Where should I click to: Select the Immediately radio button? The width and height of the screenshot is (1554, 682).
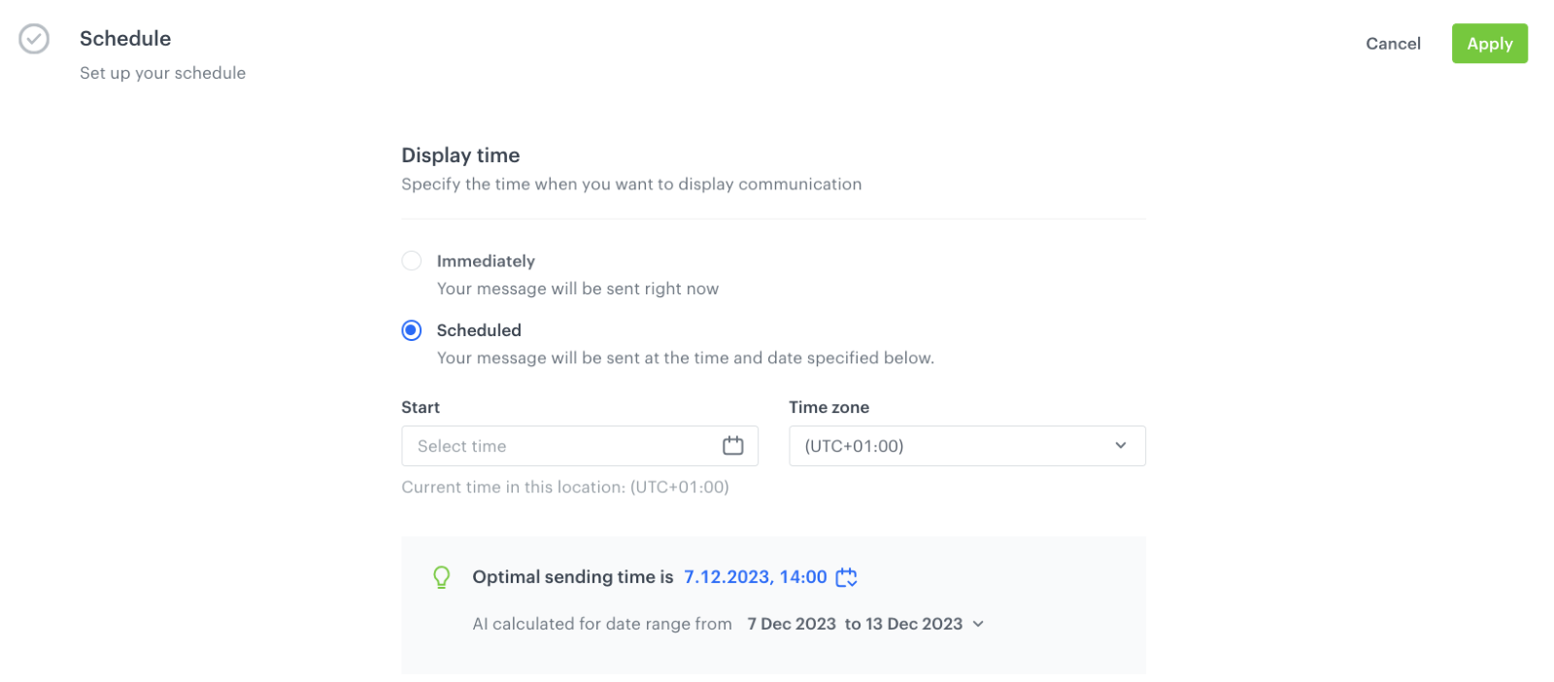pos(412,260)
